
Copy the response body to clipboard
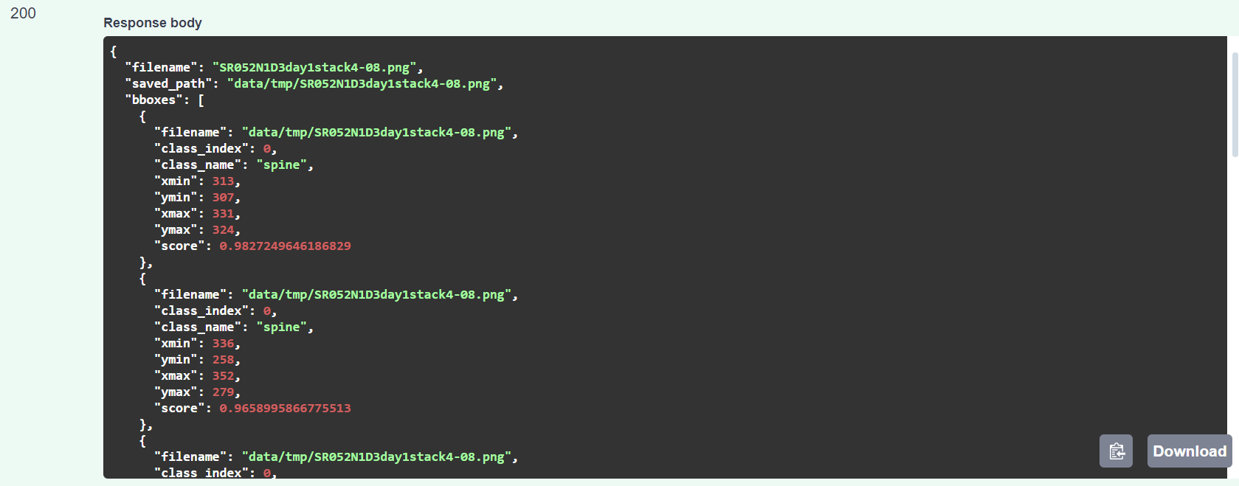click(x=1116, y=451)
